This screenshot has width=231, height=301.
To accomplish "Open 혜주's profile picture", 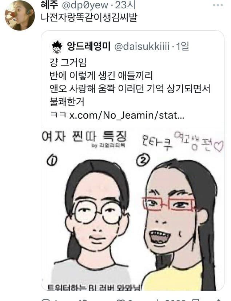I will click(20, 15).
